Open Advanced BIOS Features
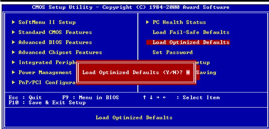 [x=55, y=42]
